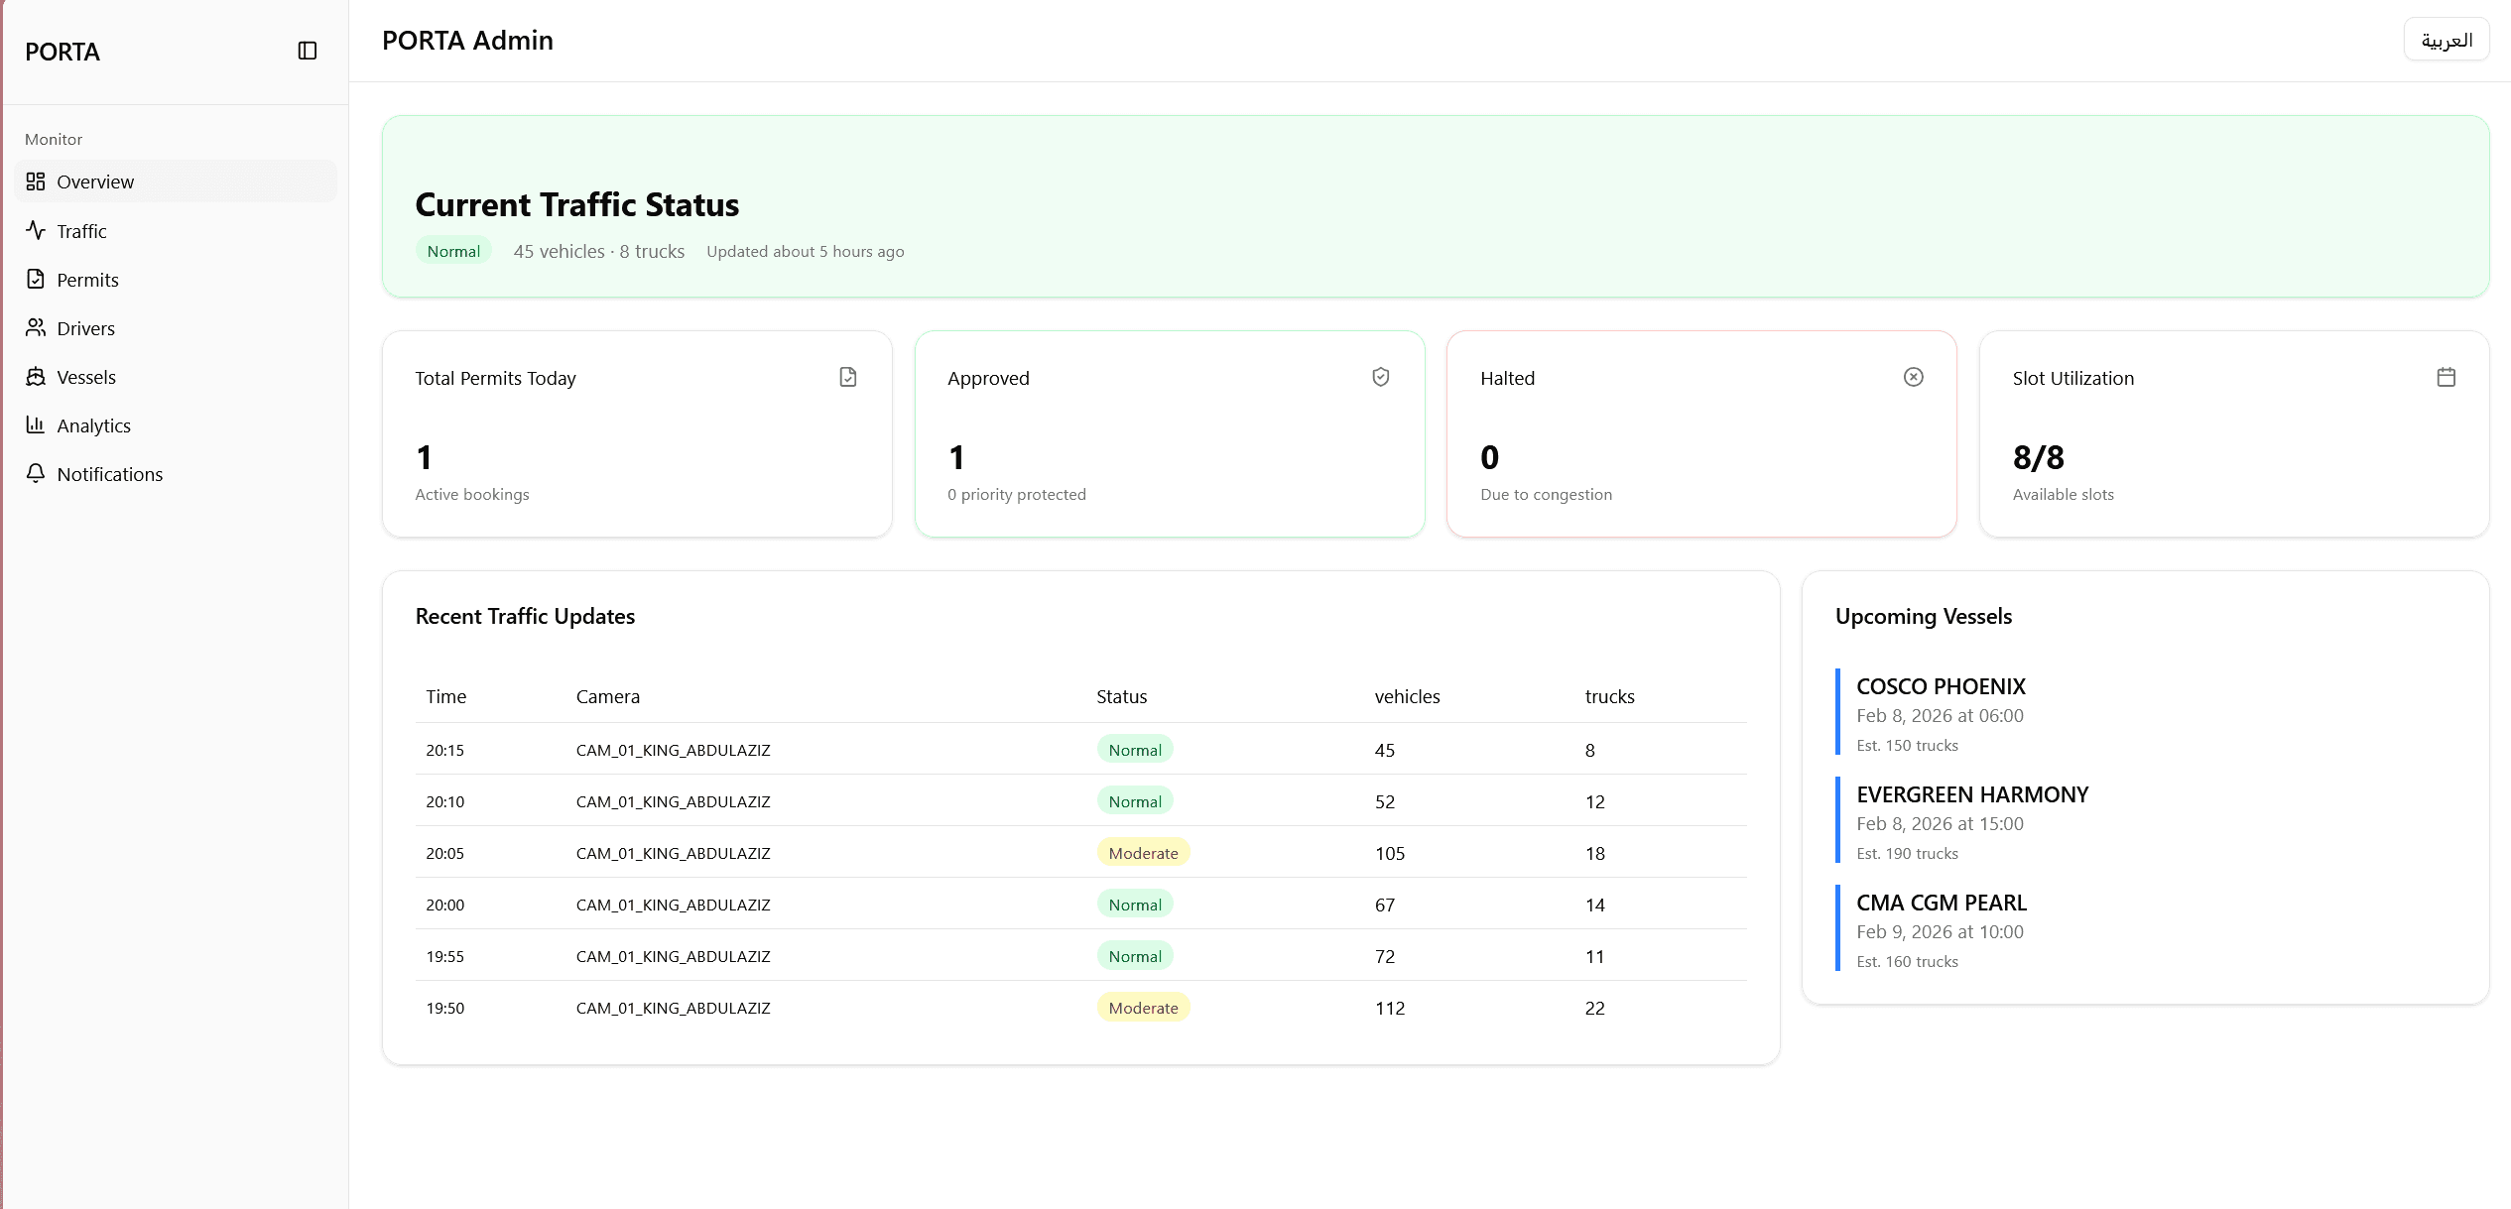Switch language to Arabic
The image size is (2511, 1209).
tap(2446, 41)
